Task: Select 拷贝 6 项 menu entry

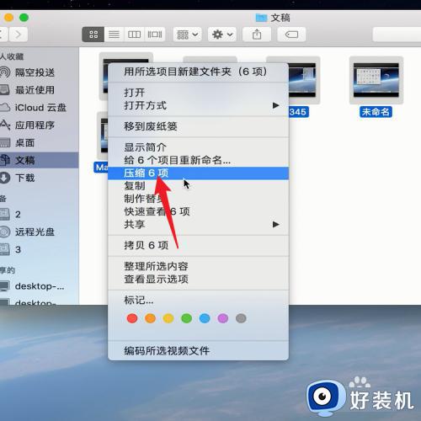Action: (198, 245)
